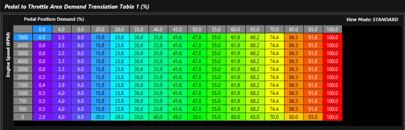The width and height of the screenshot is (405, 130).
Task: Select the 4000 engine speed row header
Action: [x=23, y=61]
